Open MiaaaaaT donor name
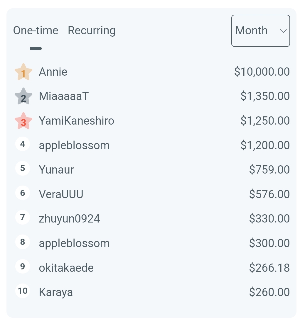 [64, 96]
